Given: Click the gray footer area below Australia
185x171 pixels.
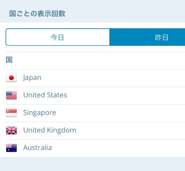Looking at the screenshot, I should tap(92, 164).
